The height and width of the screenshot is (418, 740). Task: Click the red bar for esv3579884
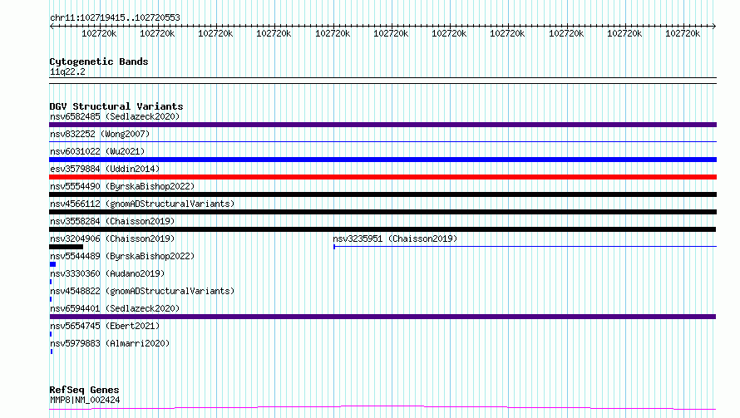[x=382, y=177]
